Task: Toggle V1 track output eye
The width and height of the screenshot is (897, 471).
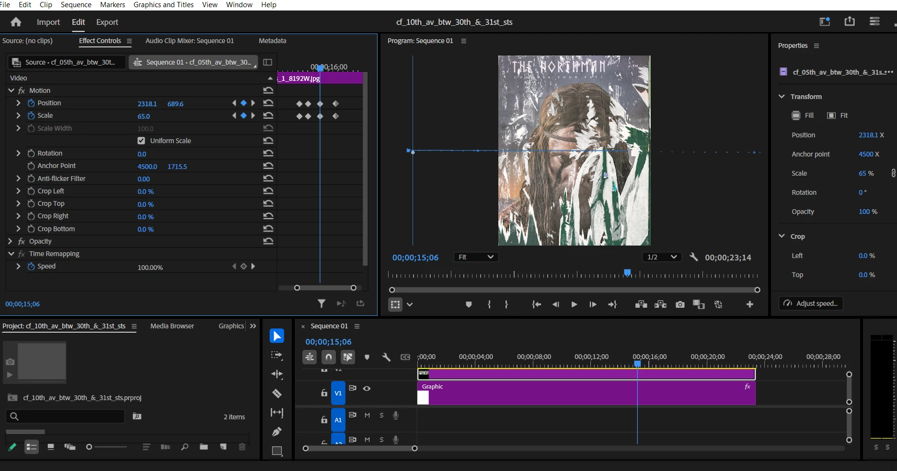Action: click(367, 389)
